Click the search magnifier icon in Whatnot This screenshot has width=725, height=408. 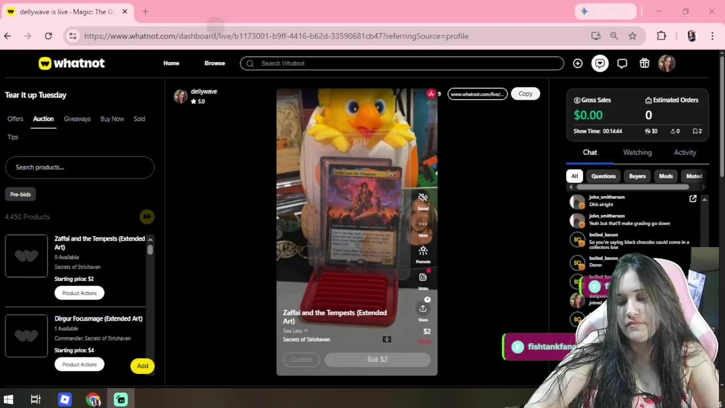(250, 63)
